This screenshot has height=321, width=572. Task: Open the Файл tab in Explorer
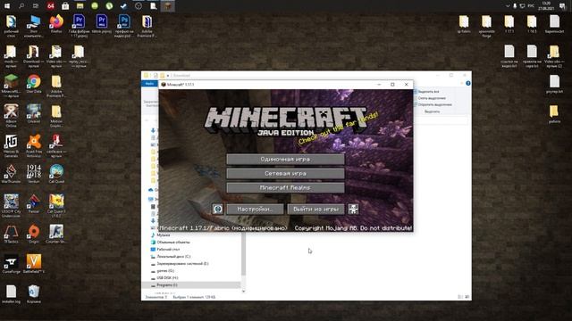(149, 83)
